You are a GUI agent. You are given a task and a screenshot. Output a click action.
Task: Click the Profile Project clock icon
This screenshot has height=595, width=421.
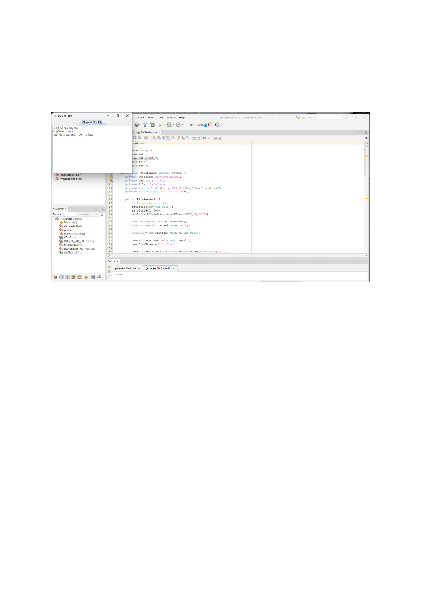[x=178, y=125]
